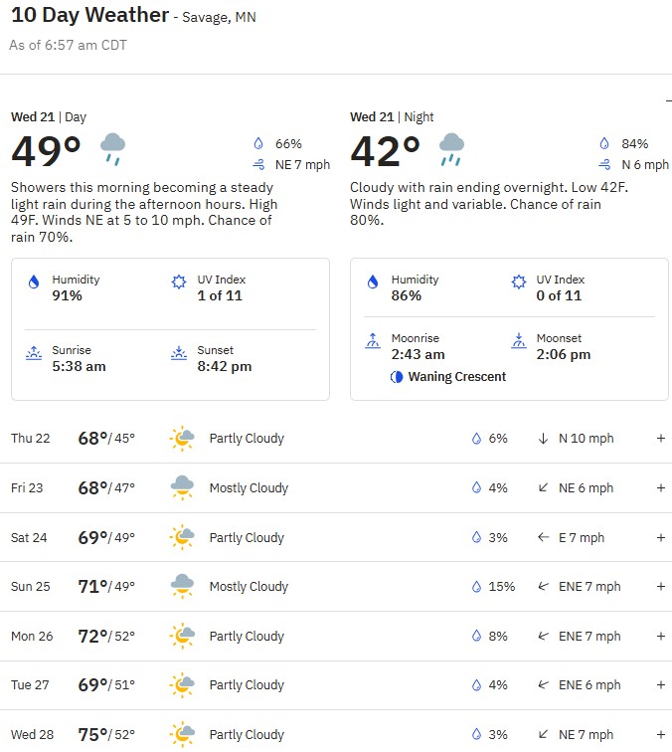Click the Waning Crescent moon phase icon
The image size is (672, 752).
397,377
